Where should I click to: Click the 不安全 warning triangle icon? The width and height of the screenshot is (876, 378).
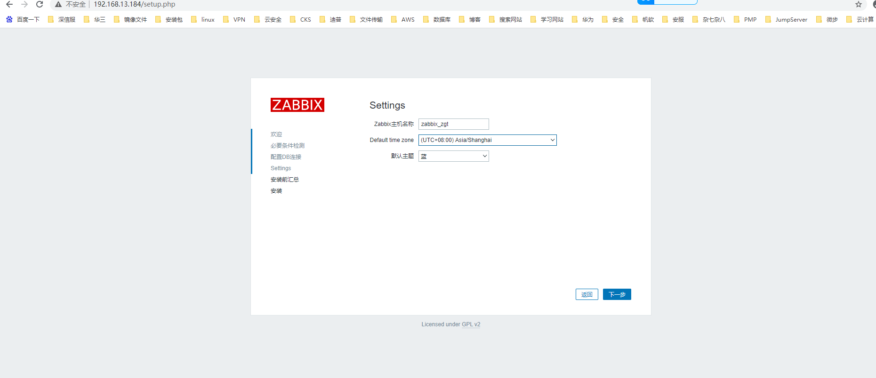coord(58,4)
